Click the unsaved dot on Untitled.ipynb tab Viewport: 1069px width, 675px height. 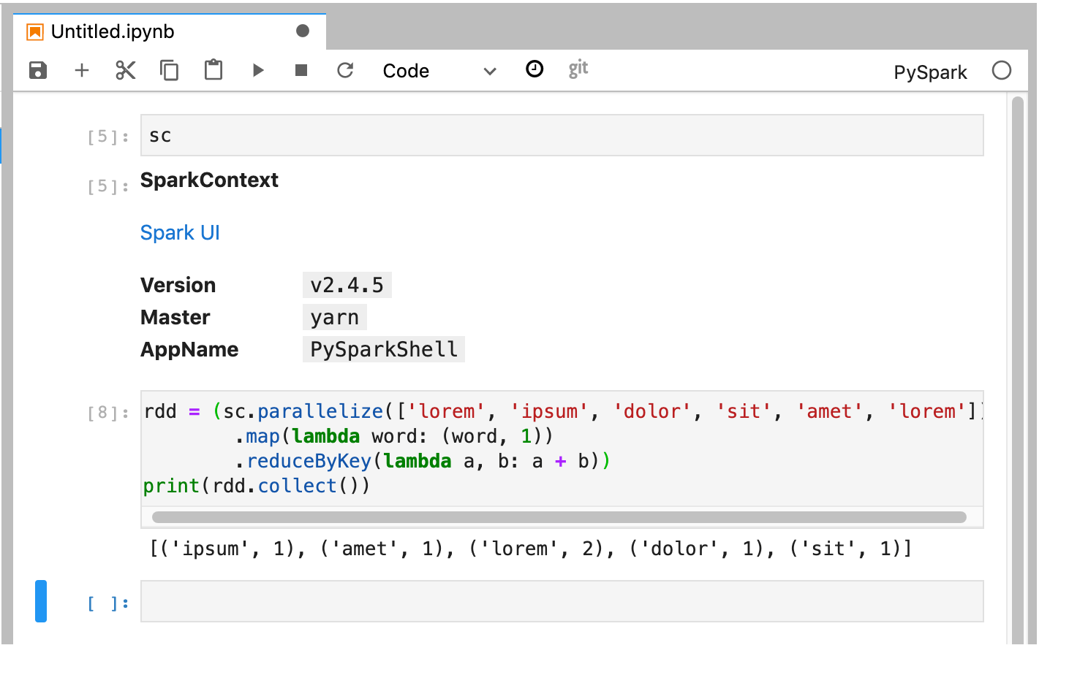303,31
